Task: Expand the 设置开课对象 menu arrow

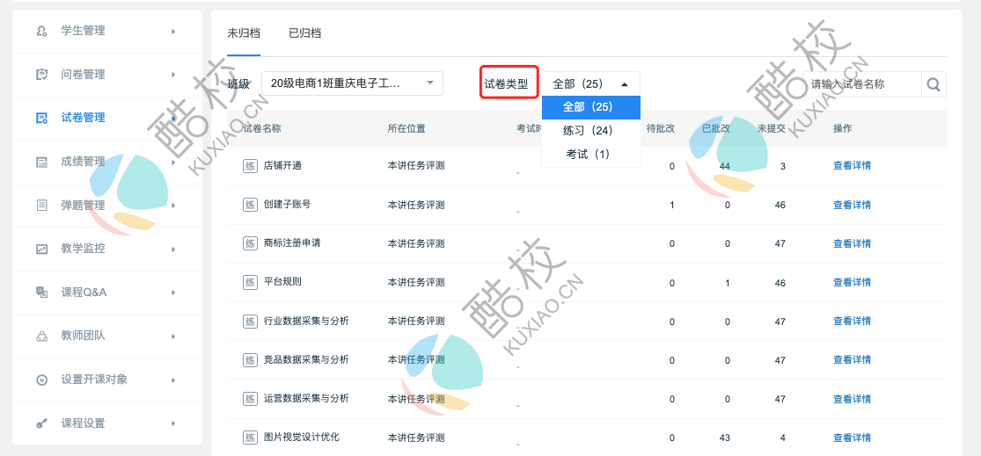Action: (x=173, y=380)
